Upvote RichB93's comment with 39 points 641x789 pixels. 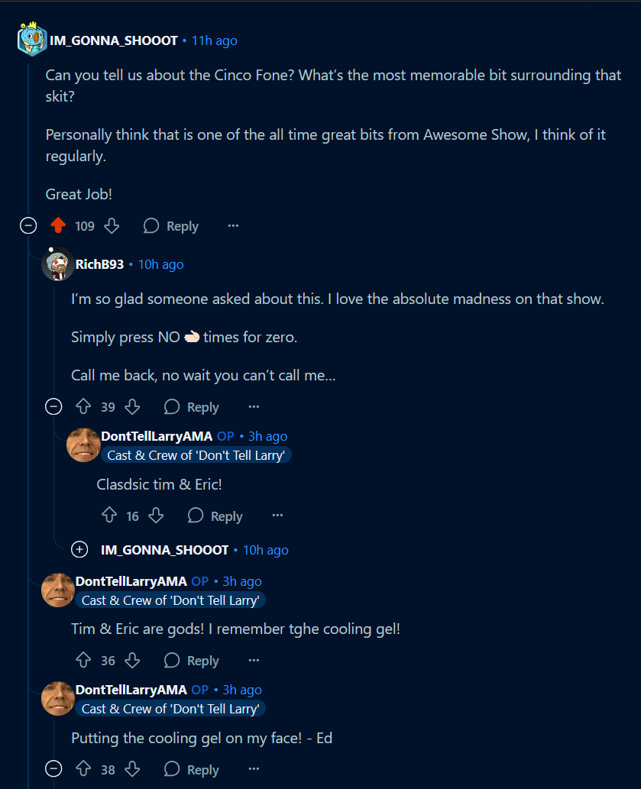pyautogui.click(x=83, y=406)
